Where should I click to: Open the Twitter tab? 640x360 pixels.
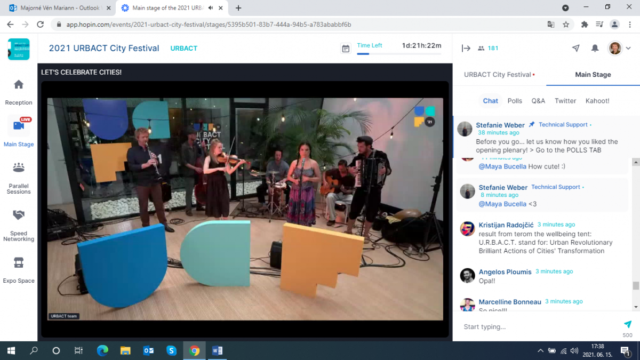tap(565, 101)
